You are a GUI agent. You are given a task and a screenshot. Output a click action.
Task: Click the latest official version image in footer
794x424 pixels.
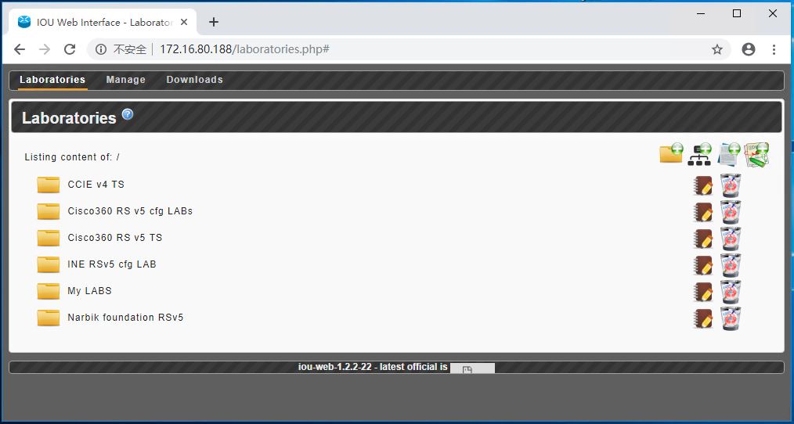point(472,368)
